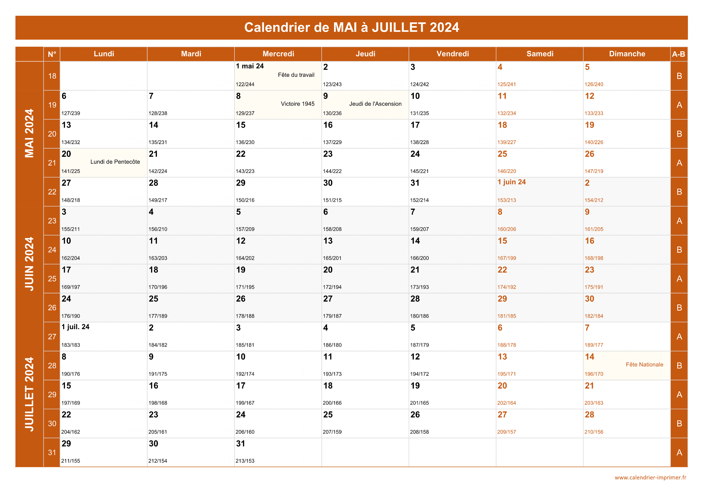Select the Lundi de Pentecôte cell
The height and width of the screenshot is (497, 703).
coord(104,163)
